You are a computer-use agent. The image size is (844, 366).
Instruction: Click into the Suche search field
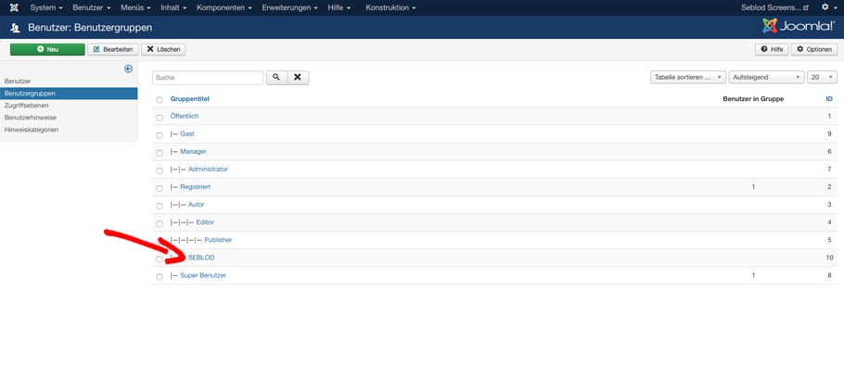[x=208, y=78]
